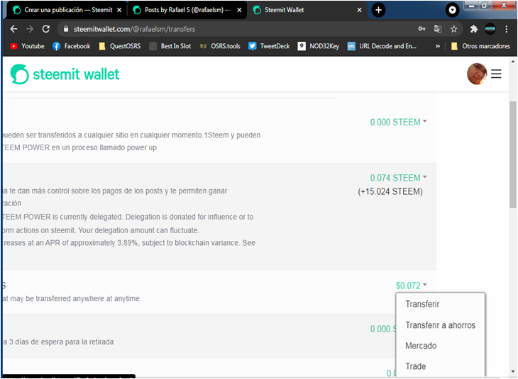Screen dimensions: 518x379
Task: Expand the 0.074 STEEM power dropdown
Action: coord(398,178)
